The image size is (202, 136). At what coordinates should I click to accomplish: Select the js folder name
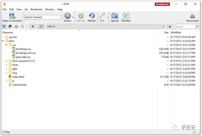click(13, 81)
